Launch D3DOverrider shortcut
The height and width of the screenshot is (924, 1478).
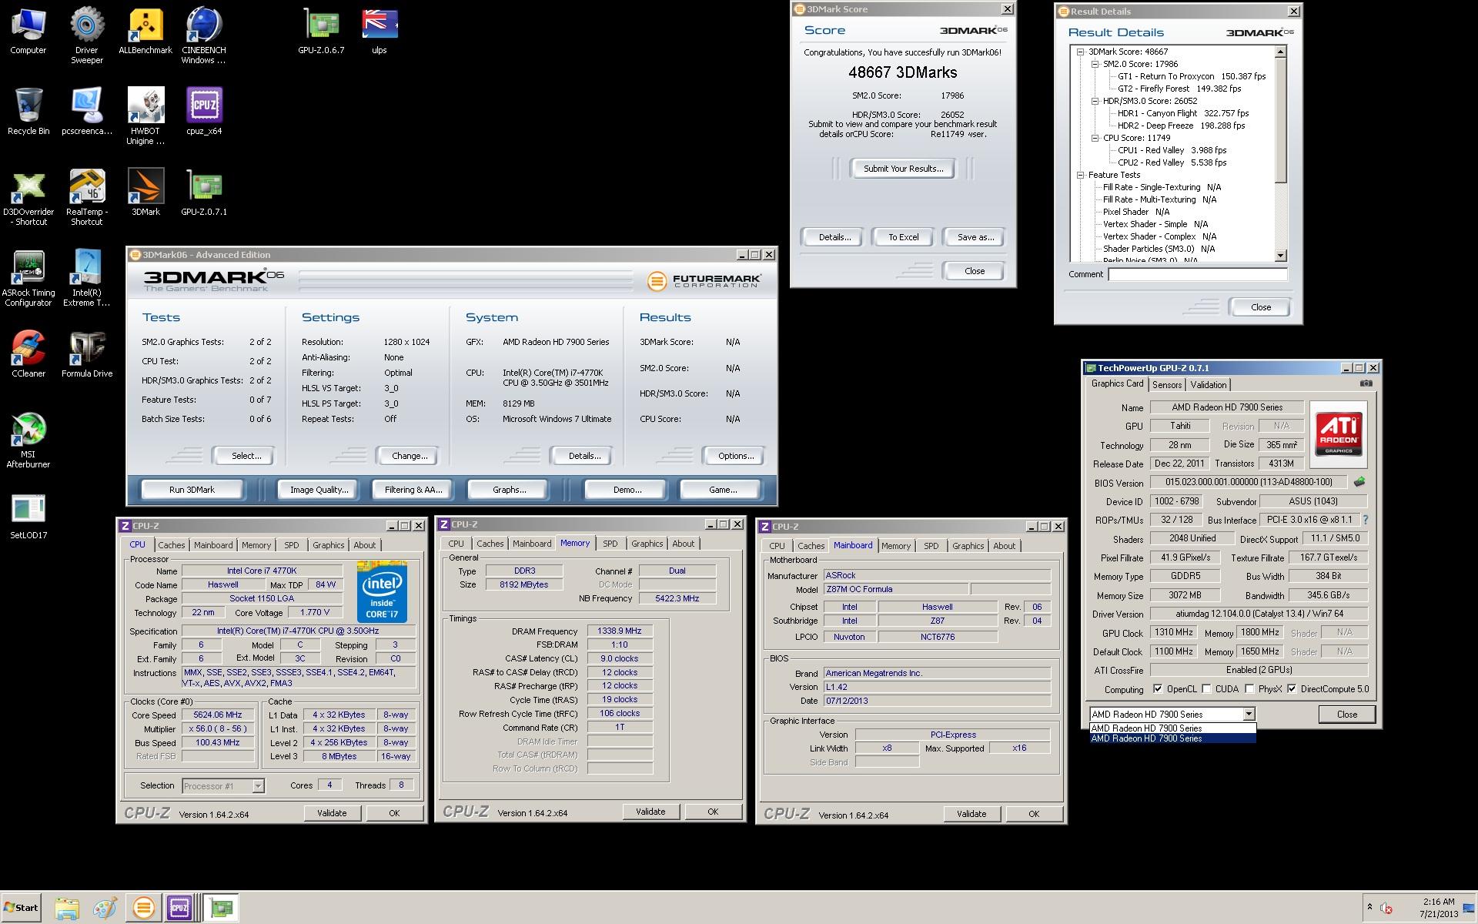coord(28,197)
